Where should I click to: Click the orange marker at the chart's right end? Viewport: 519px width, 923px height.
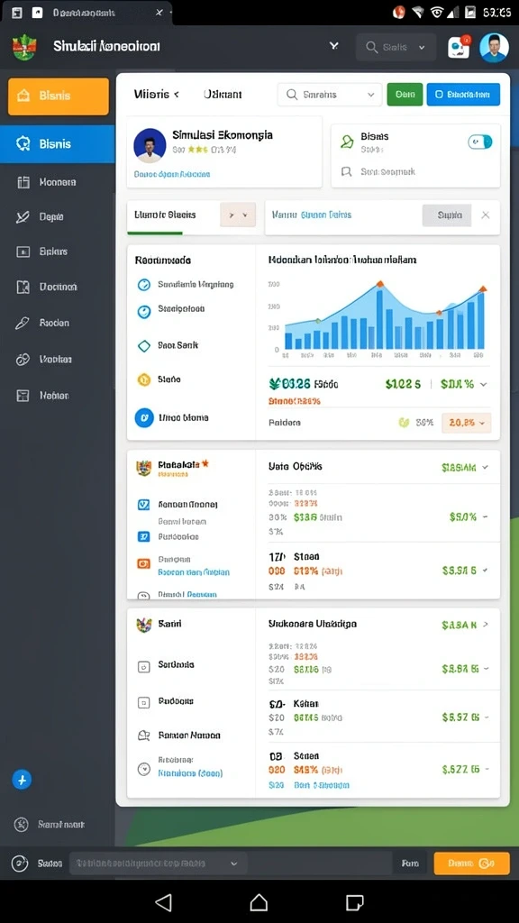coord(483,289)
